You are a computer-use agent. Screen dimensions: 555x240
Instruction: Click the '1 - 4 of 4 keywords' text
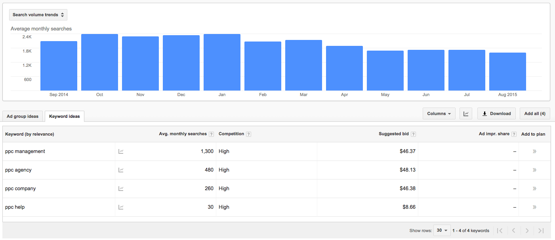pyautogui.click(x=471, y=231)
